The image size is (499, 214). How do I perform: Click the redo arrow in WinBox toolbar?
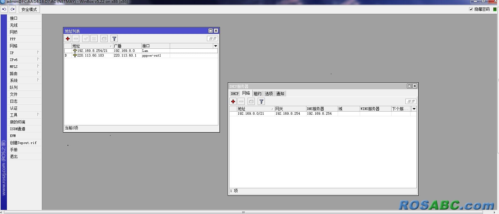(x=12, y=9)
